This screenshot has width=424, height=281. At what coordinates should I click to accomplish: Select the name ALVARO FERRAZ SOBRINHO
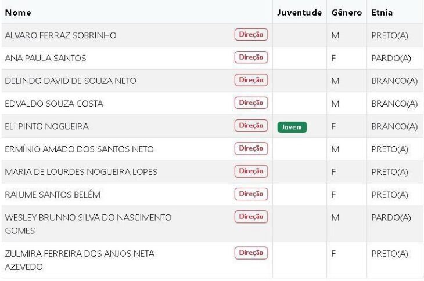pos(60,35)
